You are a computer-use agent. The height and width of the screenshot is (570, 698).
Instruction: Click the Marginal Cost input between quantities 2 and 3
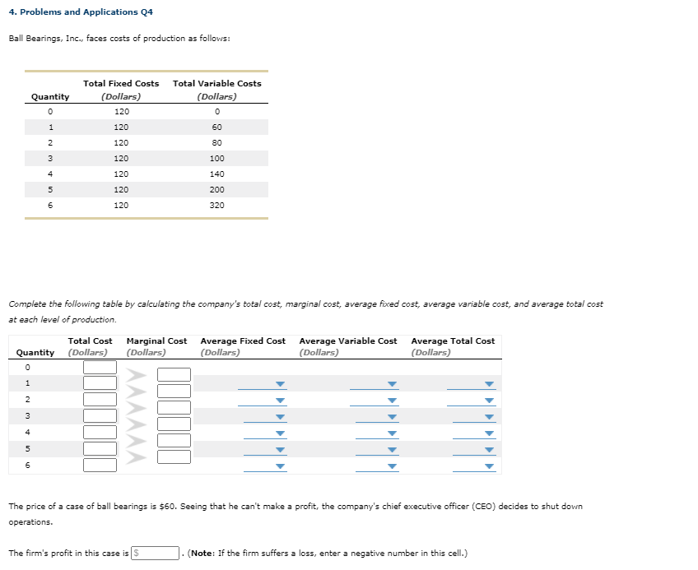point(173,408)
